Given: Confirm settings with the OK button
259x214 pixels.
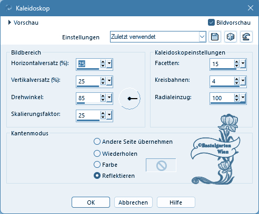Looking at the screenshot, I should [91, 202].
